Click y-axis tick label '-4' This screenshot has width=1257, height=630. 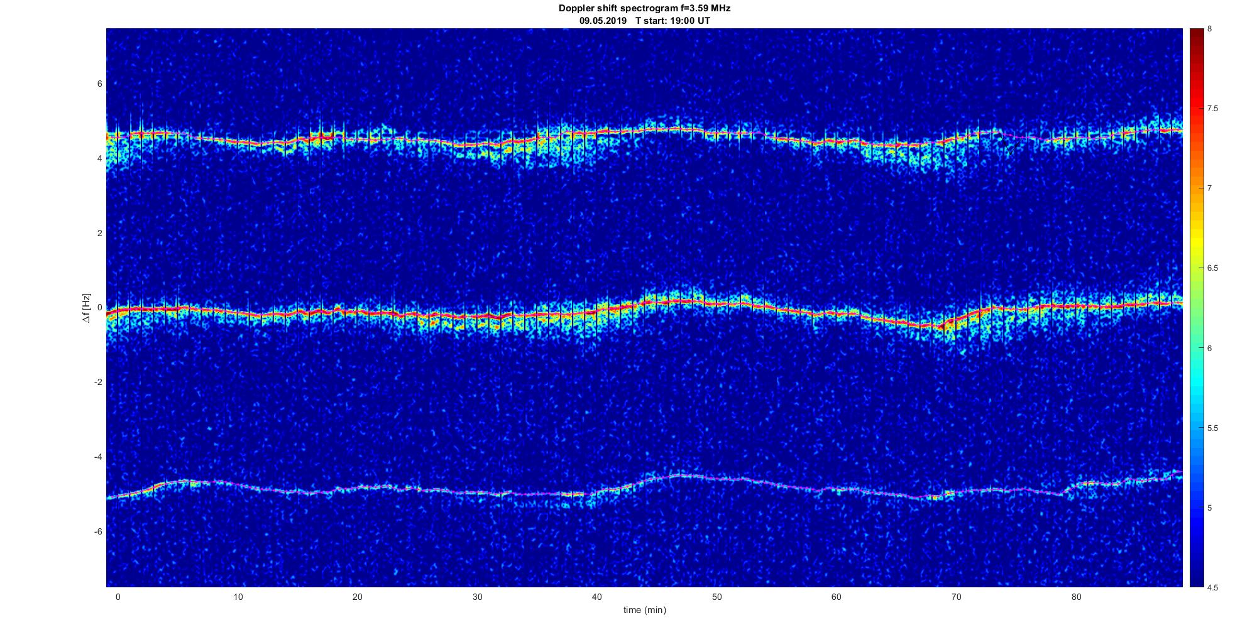[x=98, y=457]
